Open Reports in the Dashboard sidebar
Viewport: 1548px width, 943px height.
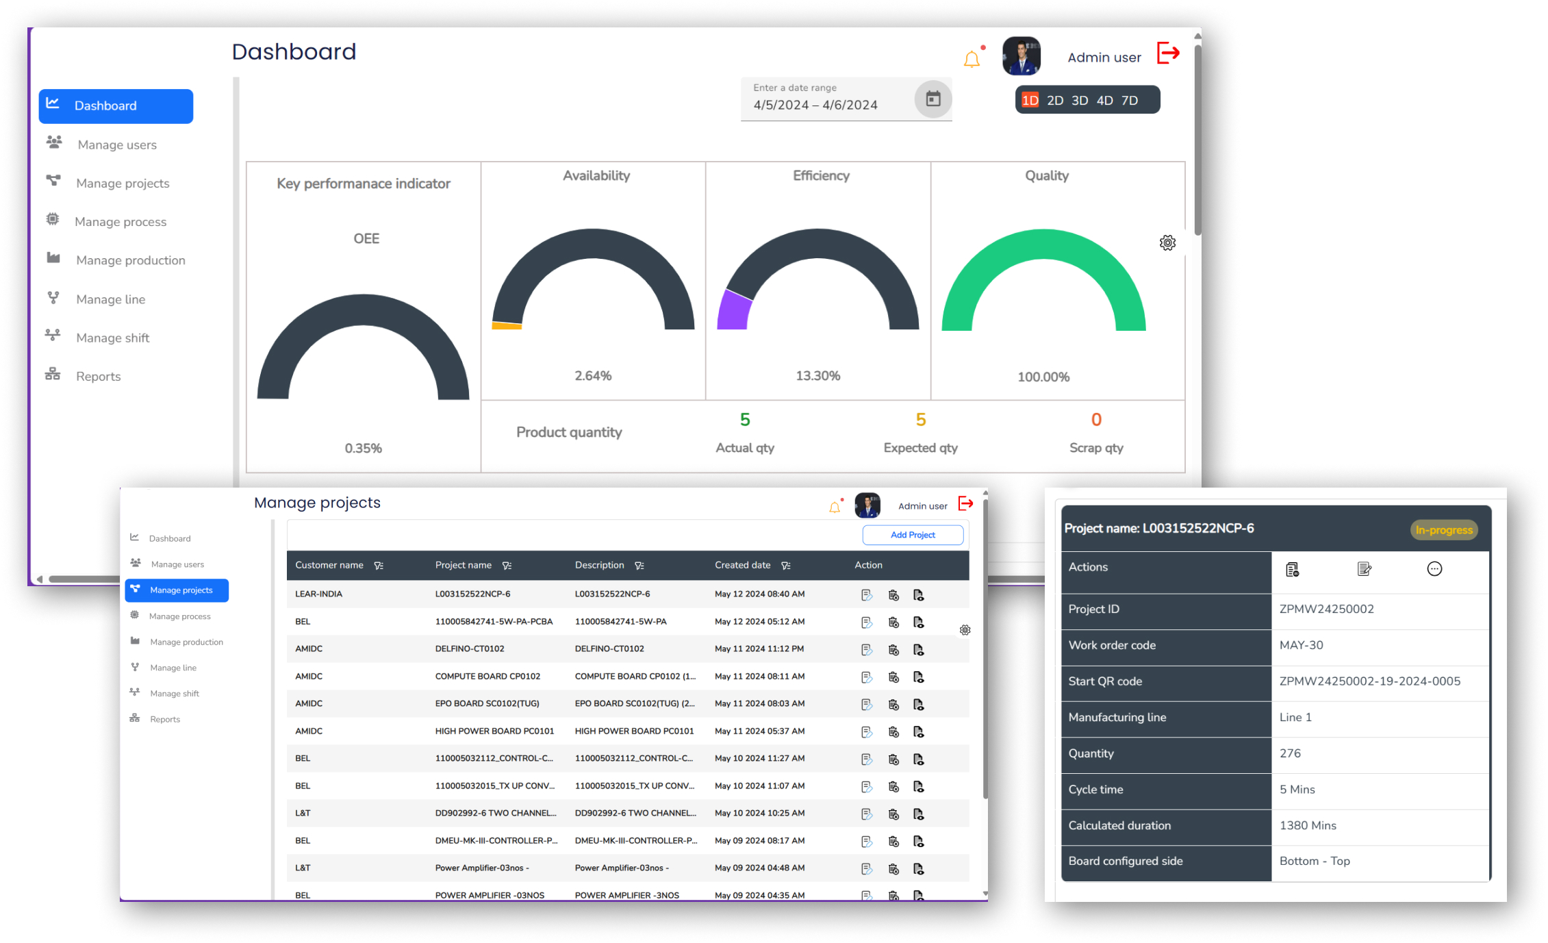click(x=98, y=376)
